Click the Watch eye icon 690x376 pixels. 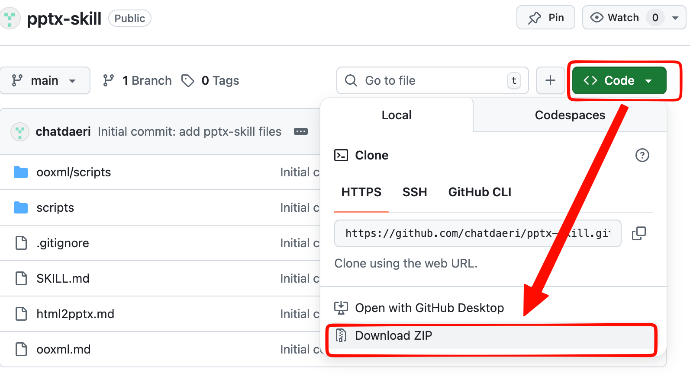pos(597,18)
